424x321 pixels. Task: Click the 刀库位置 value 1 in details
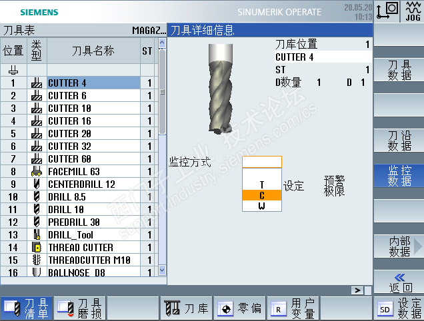[367, 45]
